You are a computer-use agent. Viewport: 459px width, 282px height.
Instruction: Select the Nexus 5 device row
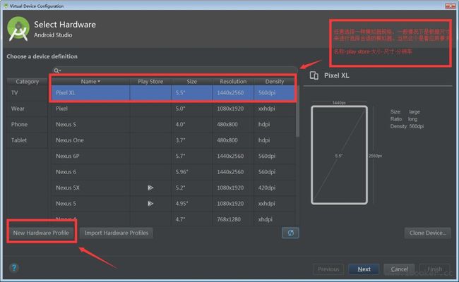(x=173, y=203)
